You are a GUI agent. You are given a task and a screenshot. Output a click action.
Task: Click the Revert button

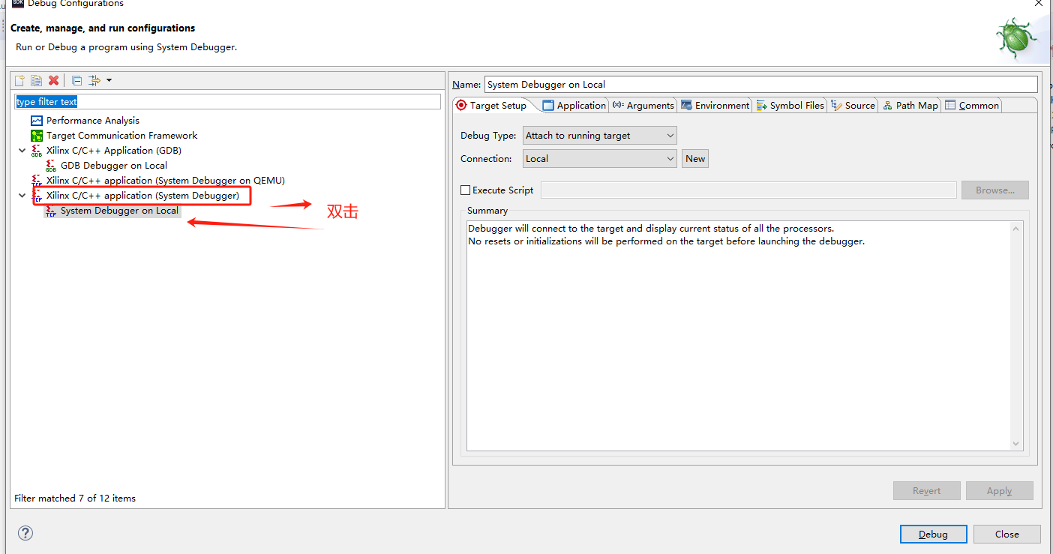(927, 491)
